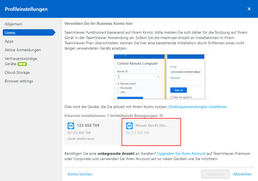Open the Allgemein section

13,24
